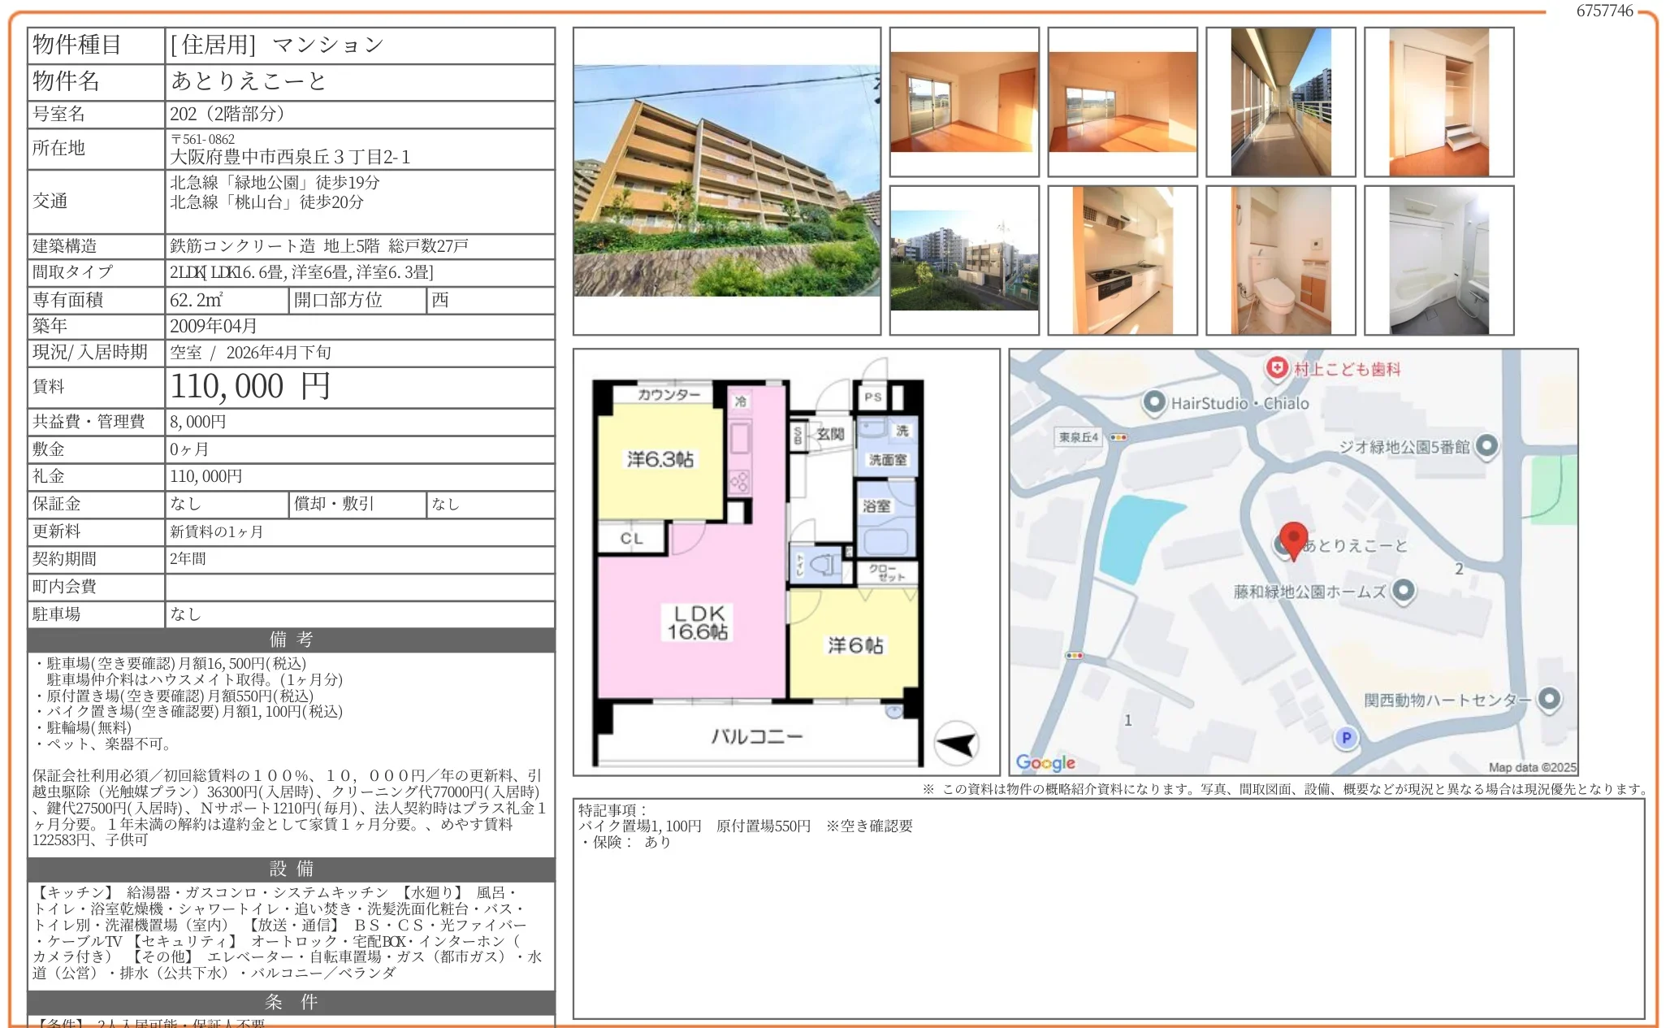This screenshot has width=1670, height=1028.
Task: Open the kitchen photo thumbnail
Action: tap(1122, 260)
